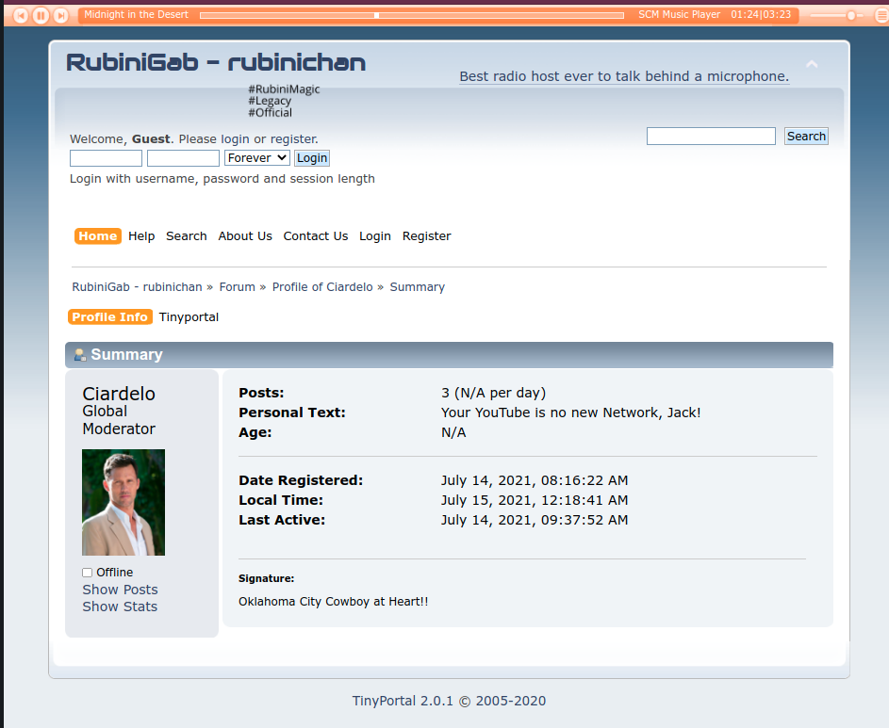889x728 pixels.
Task: Click the 01:24|03:23 playback time display
Action: pyautogui.click(x=761, y=15)
